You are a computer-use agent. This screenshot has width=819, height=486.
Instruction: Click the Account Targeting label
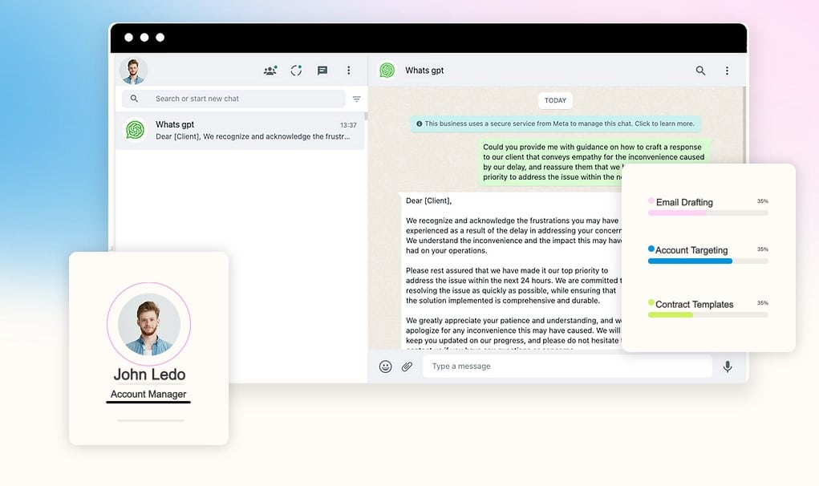691,250
